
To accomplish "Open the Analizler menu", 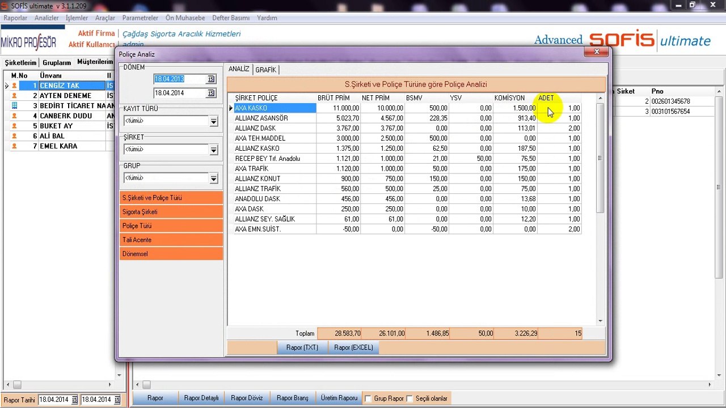I will (47, 18).
